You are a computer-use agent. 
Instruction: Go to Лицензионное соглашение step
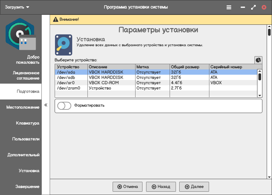point(26,75)
